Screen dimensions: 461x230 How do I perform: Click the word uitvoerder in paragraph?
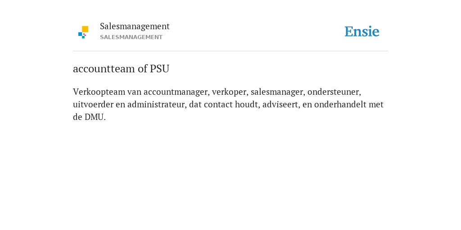tap(93, 104)
